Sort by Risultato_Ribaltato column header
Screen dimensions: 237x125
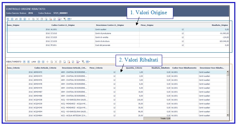click(161, 68)
